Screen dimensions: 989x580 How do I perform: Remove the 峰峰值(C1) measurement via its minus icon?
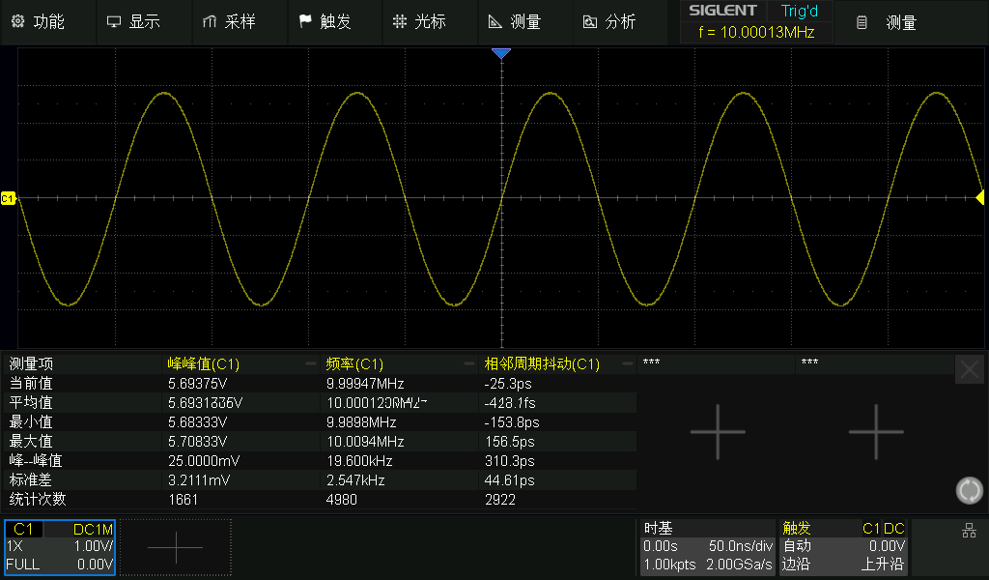[310, 363]
